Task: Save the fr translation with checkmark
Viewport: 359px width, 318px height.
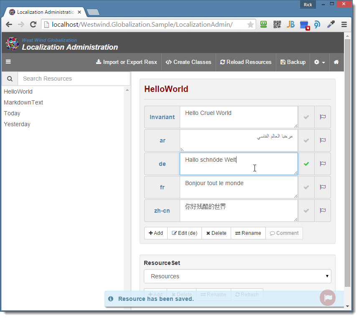Action: click(x=306, y=187)
